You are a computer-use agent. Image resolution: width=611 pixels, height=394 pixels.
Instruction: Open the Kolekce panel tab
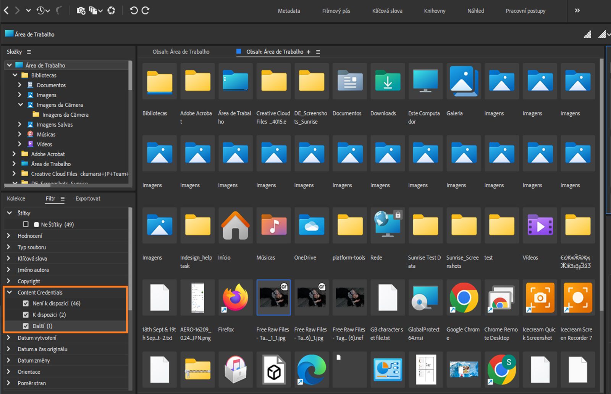(x=16, y=199)
